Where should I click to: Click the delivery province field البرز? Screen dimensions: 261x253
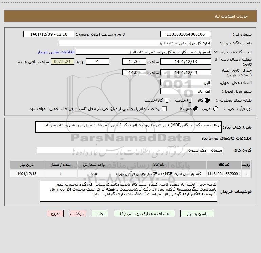tap(186, 82)
